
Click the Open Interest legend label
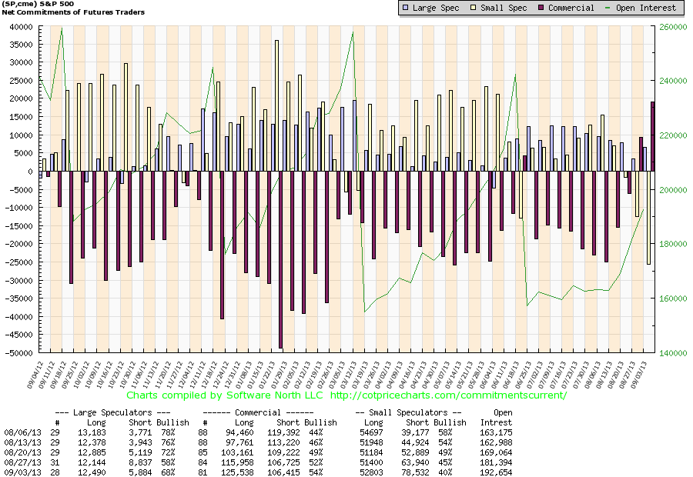647,8
